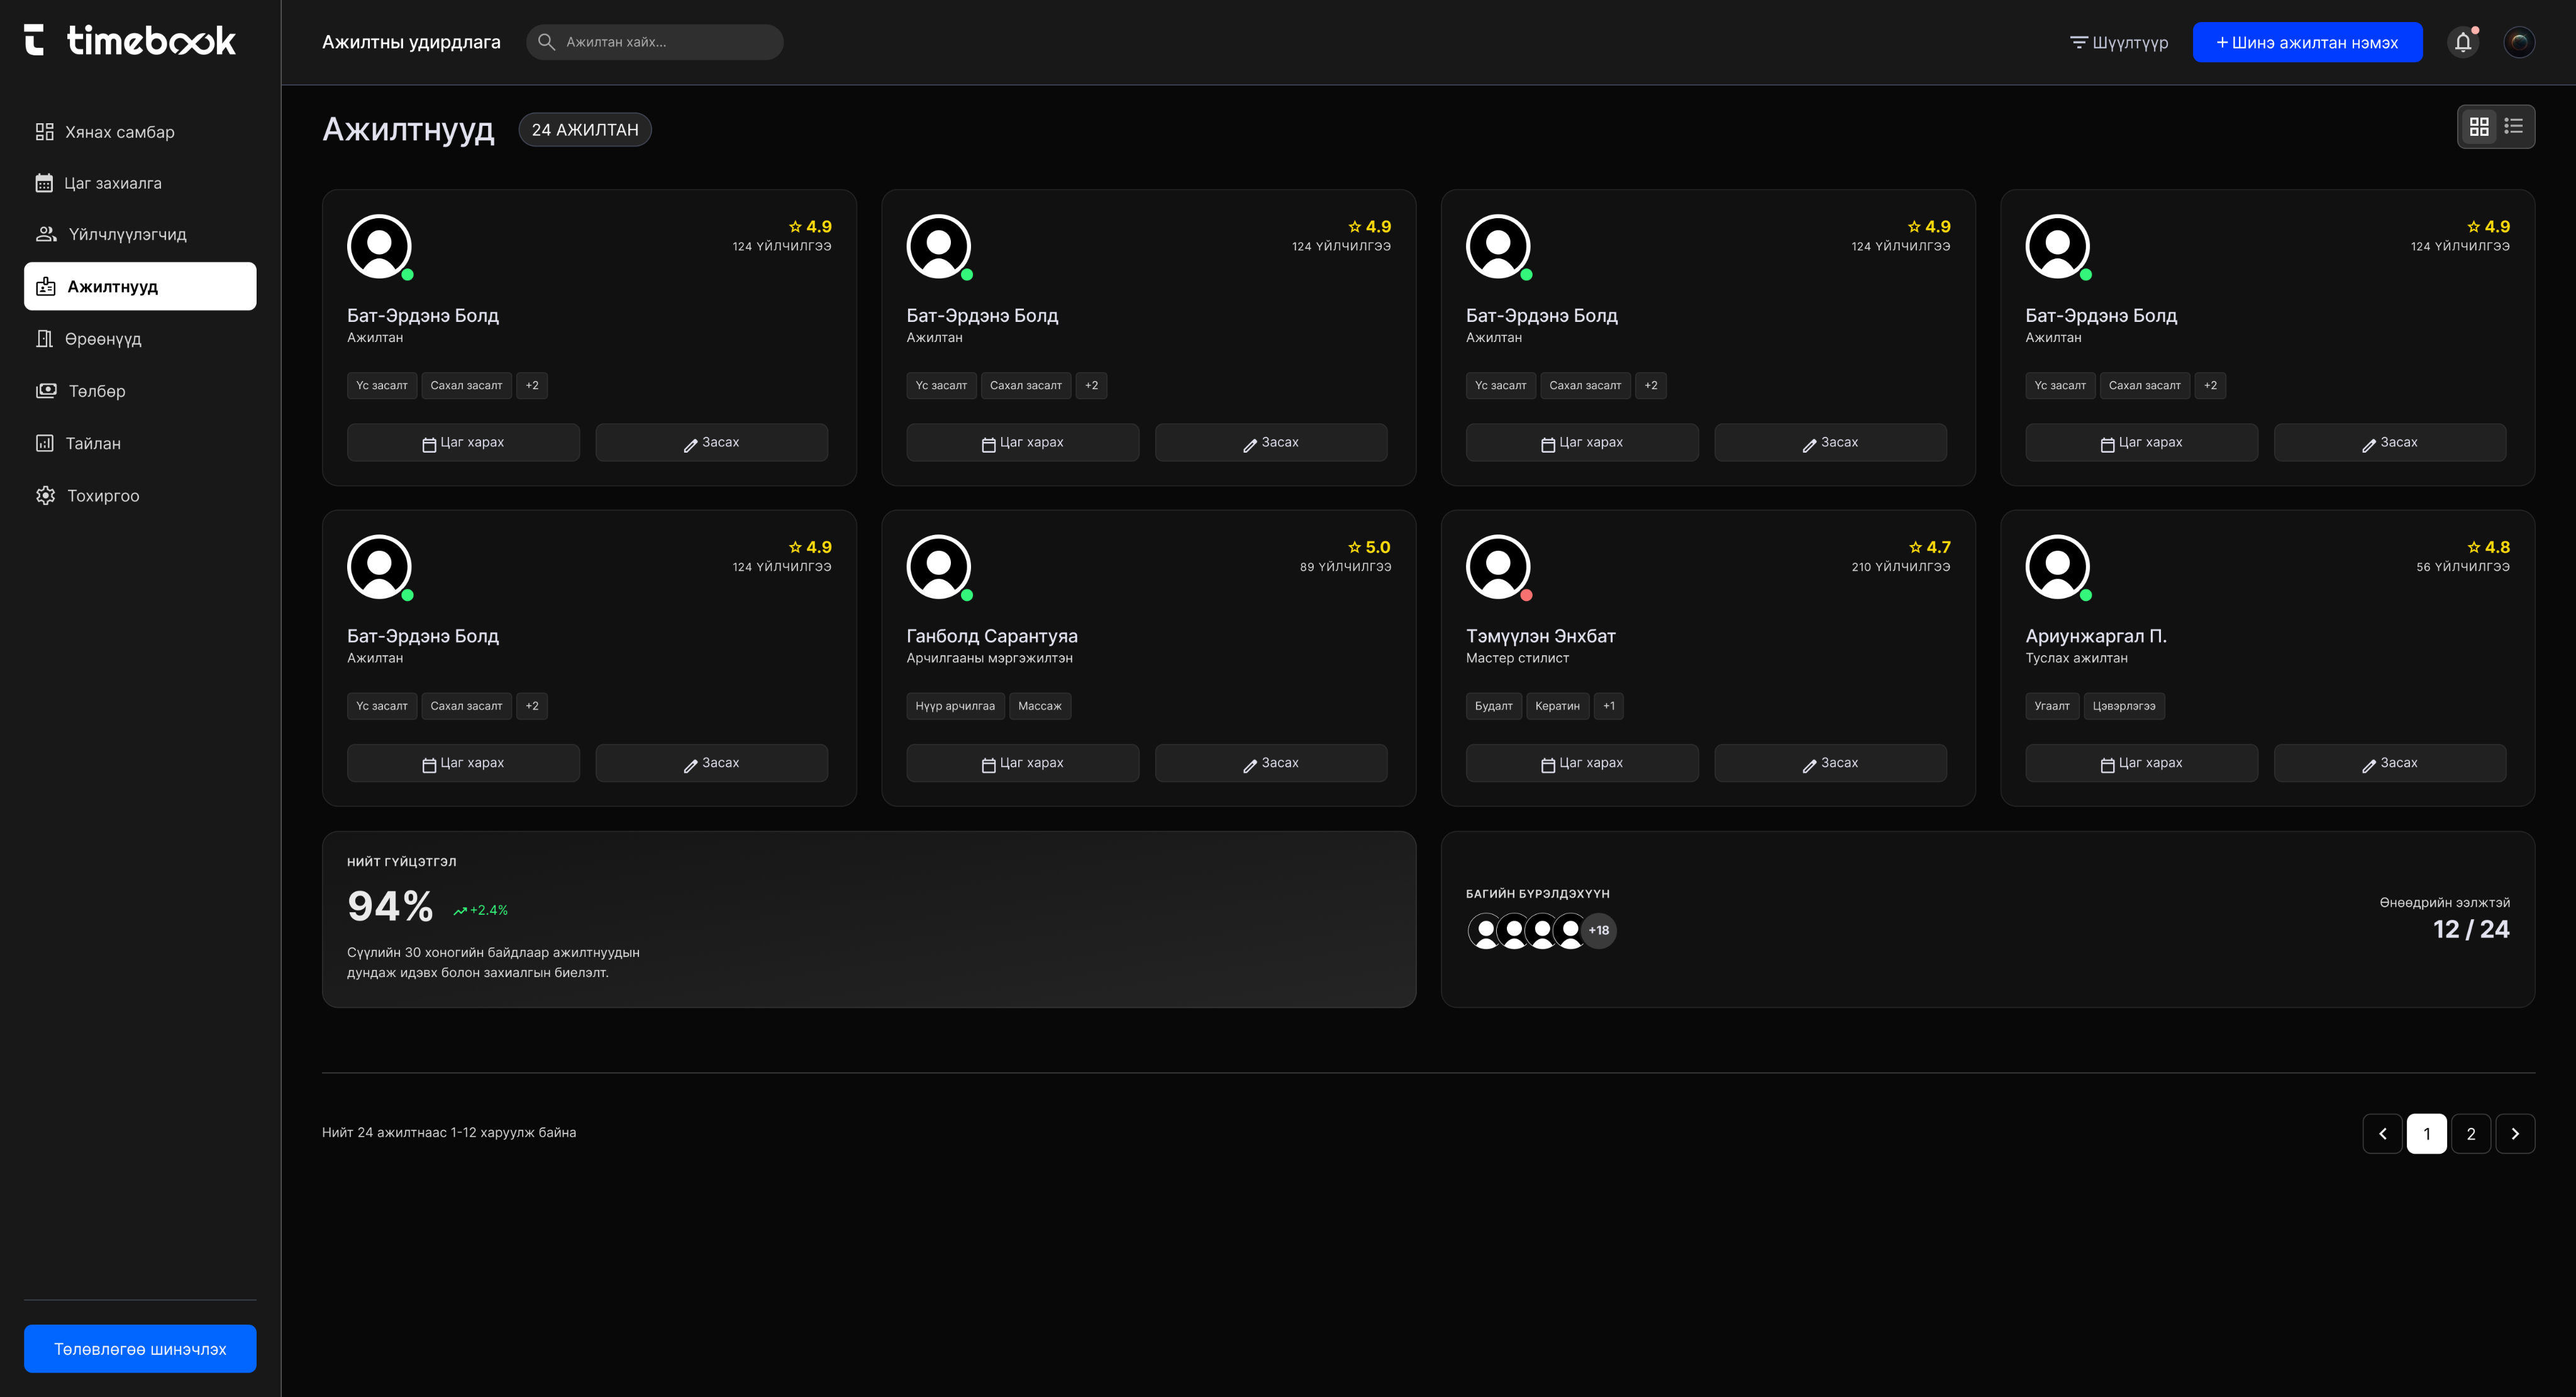Screen dimensions: 2576x1397
Task: Click the Кератин tag
Action: [x=1557, y=706]
